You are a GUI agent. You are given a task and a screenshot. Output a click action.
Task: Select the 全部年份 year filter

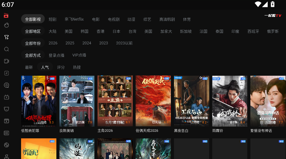33,43
